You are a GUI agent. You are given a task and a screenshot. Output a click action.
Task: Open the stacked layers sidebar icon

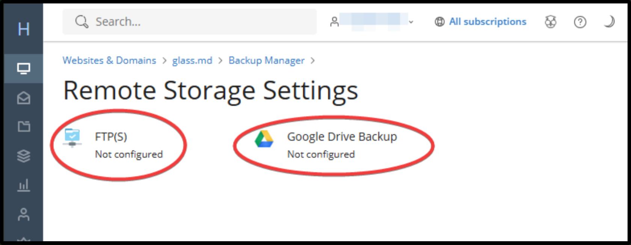24,156
